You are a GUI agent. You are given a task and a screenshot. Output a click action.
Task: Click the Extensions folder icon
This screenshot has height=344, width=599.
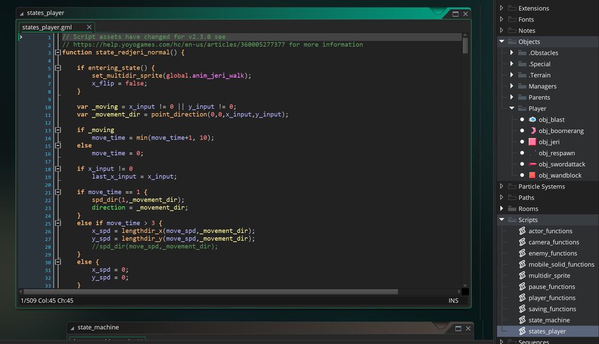point(512,8)
